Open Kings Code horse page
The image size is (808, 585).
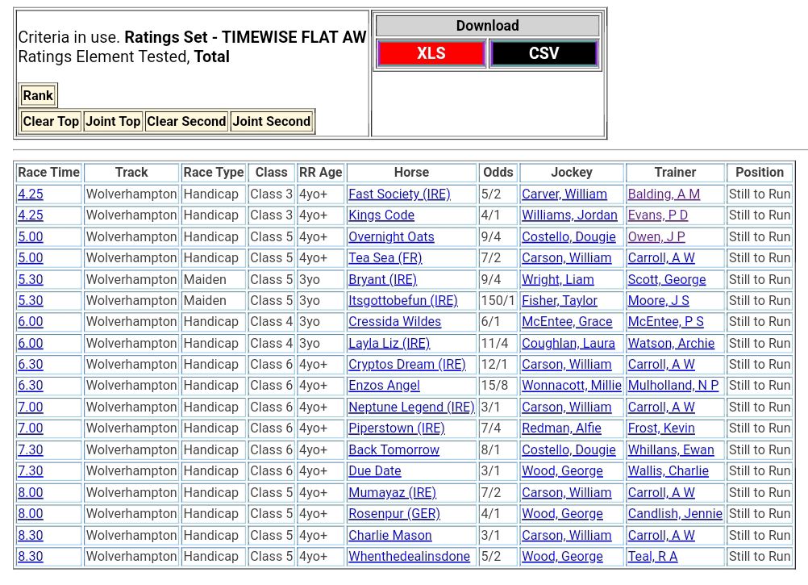point(381,215)
